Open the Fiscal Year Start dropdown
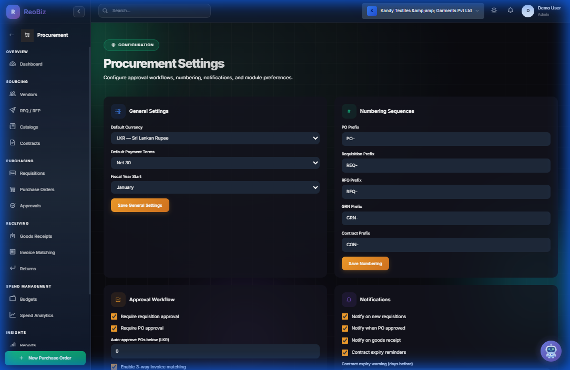The height and width of the screenshot is (370, 570). coord(215,187)
